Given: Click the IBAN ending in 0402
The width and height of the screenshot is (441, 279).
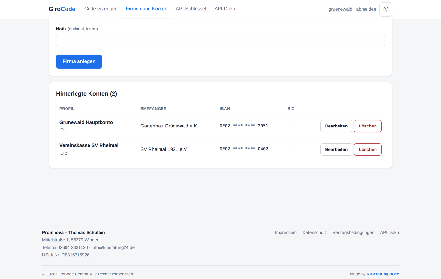Looking at the screenshot, I should click(244, 149).
